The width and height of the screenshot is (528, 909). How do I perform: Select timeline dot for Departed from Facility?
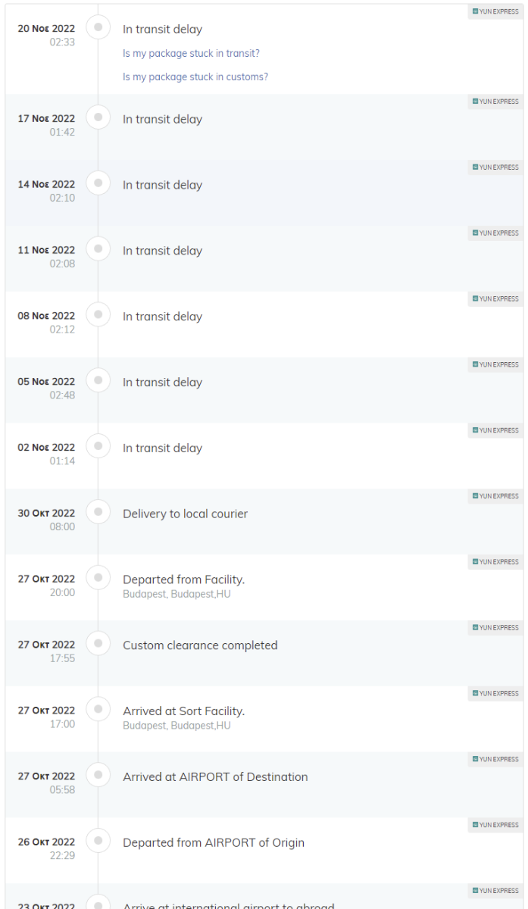coord(98,579)
